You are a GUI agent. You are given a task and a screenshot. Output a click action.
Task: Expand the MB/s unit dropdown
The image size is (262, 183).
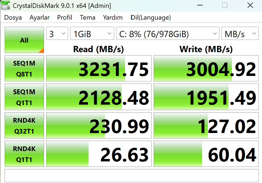(240, 33)
